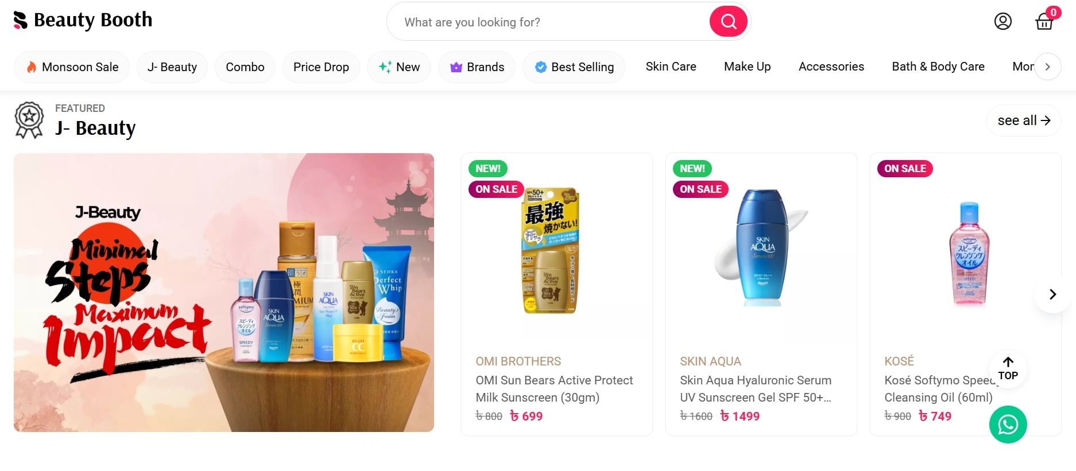1076x471 pixels.
Task: Open OMI Sun Bears Milk Sunscreen link
Action: point(554,388)
